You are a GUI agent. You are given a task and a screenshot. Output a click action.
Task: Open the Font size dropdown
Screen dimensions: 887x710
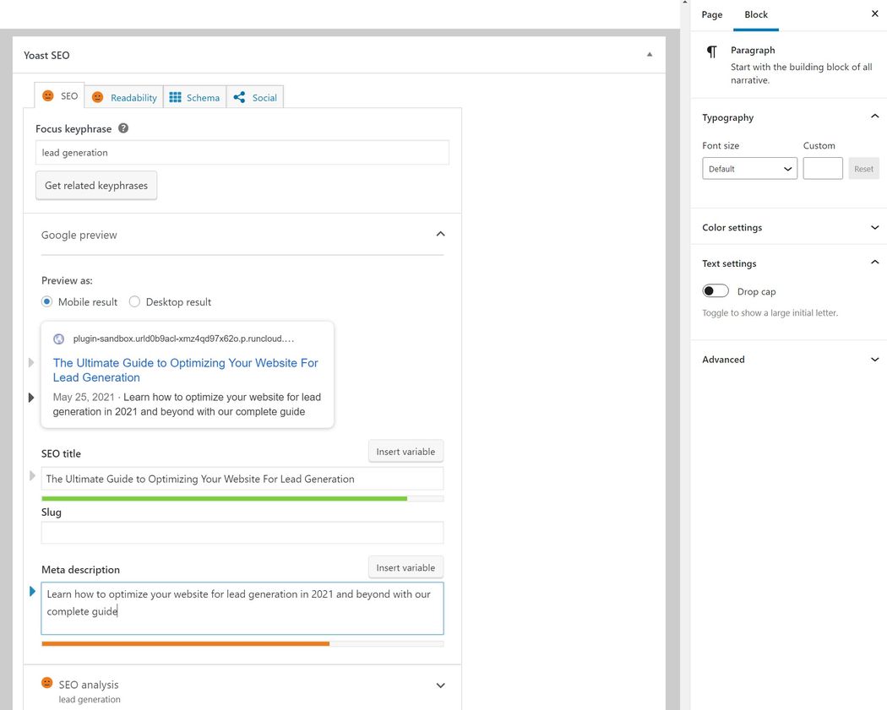pos(749,169)
